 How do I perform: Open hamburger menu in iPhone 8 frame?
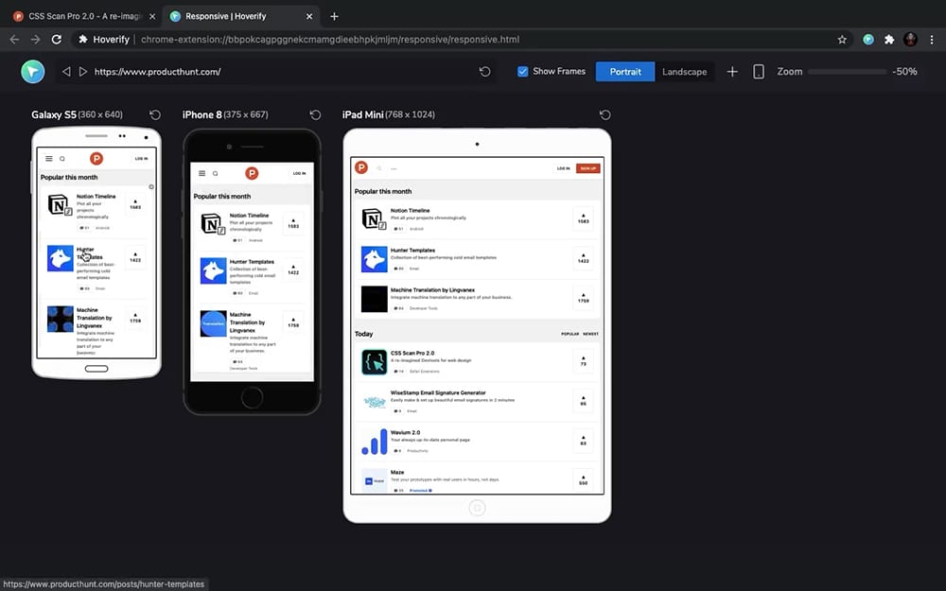(x=202, y=173)
